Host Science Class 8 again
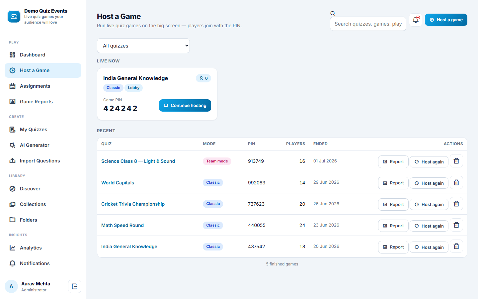 coord(429,162)
